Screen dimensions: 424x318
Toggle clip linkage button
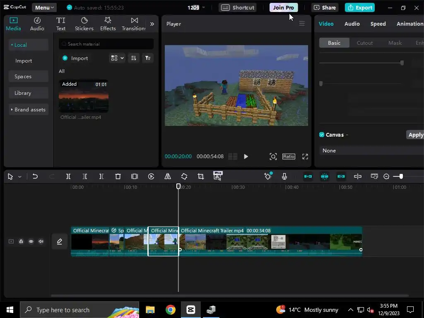(x=341, y=176)
